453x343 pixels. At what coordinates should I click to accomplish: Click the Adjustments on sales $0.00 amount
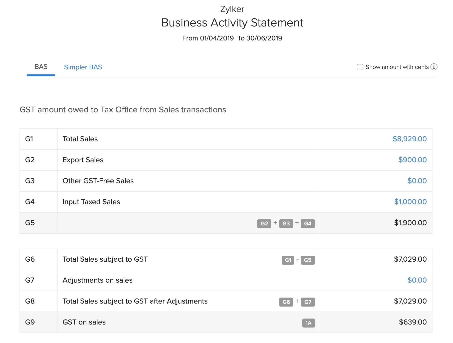point(417,280)
